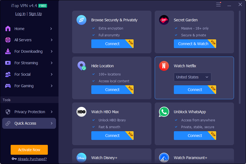
Task: Click the FREE badge next to version
Action: click(x=43, y=6)
